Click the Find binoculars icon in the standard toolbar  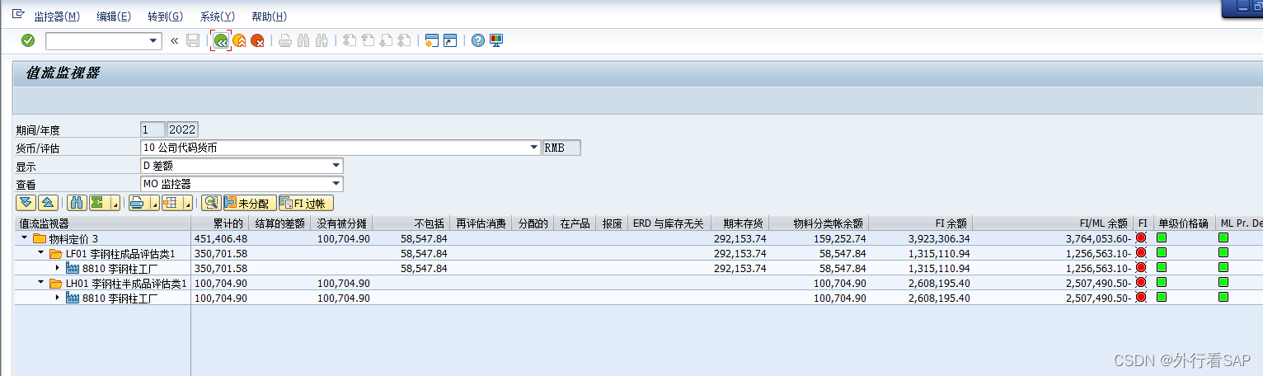[x=303, y=40]
